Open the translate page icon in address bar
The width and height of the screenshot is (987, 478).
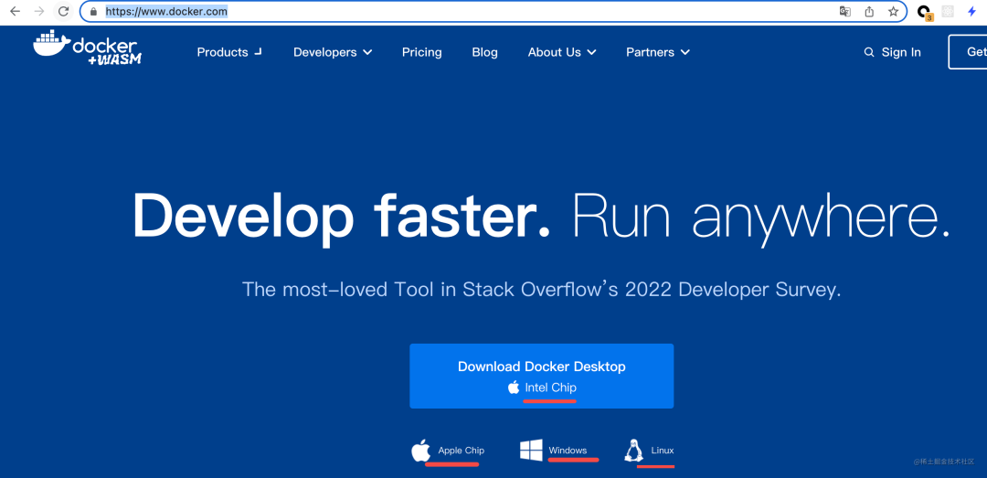click(845, 11)
